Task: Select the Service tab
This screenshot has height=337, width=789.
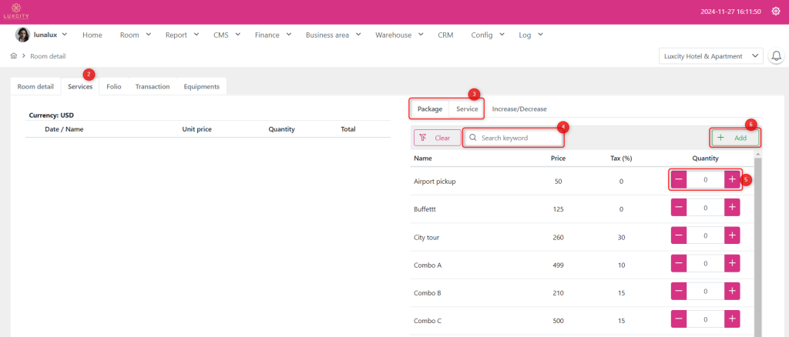Action: click(x=467, y=109)
